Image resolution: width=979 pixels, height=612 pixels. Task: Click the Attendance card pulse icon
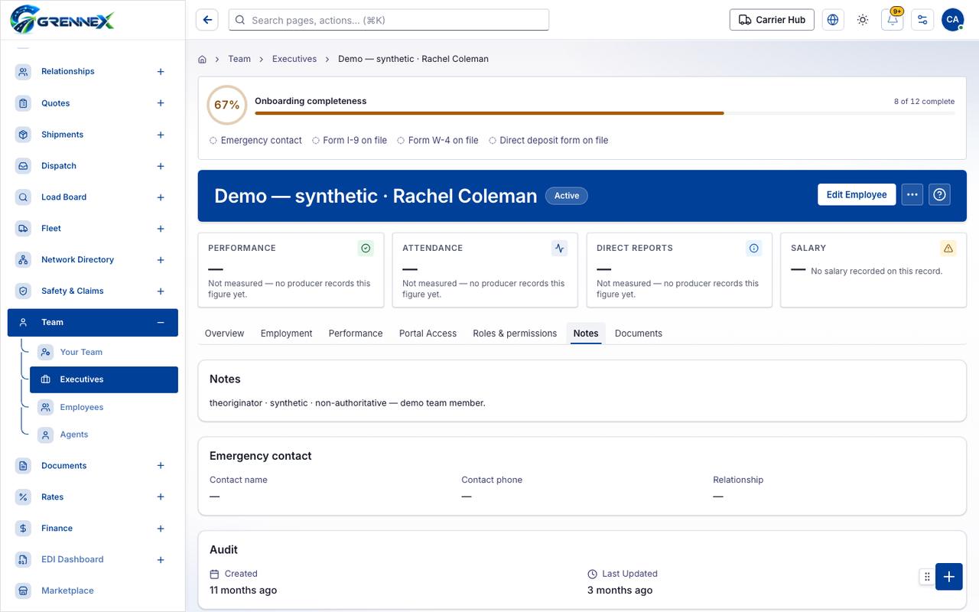pyautogui.click(x=560, y=248)
